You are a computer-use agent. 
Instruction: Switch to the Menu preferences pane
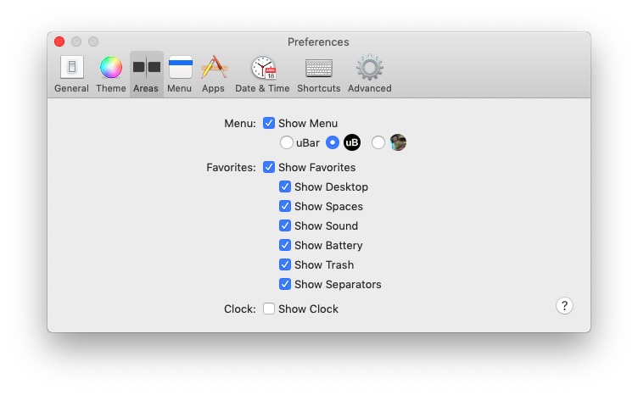click(180, 75)
